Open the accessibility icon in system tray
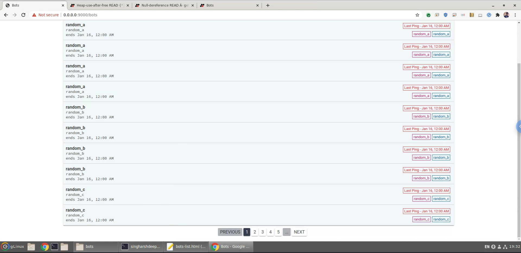 click(493, 247)
